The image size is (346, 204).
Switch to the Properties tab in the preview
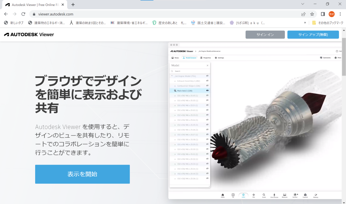coord(206,58)
